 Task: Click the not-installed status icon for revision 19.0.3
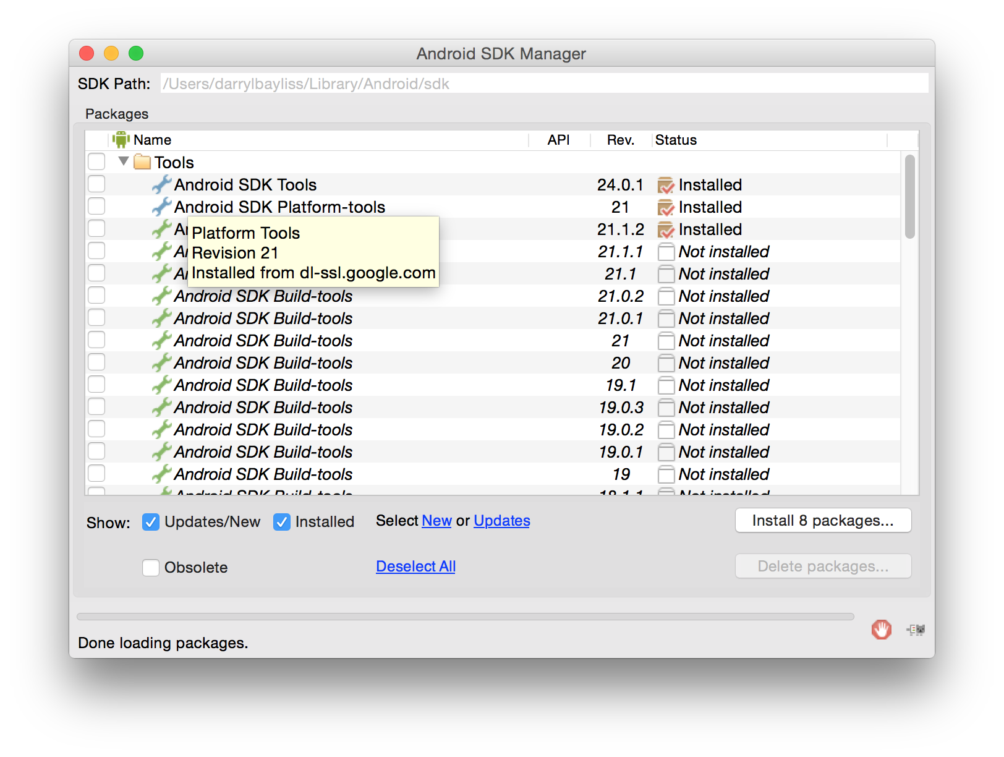pyautogui.click(x=666, y=408)
